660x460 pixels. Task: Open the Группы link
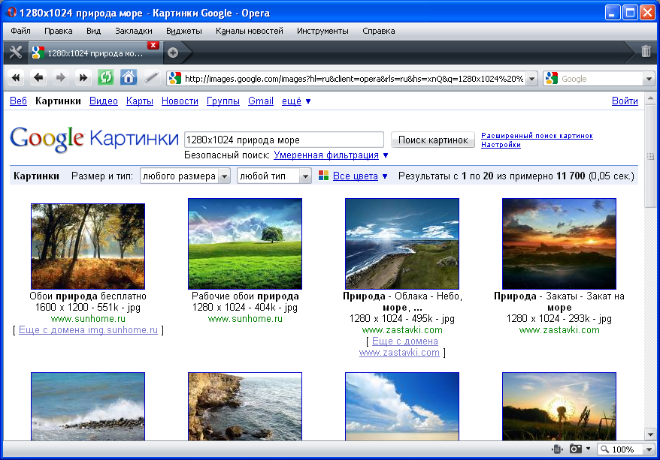point(223,101)
